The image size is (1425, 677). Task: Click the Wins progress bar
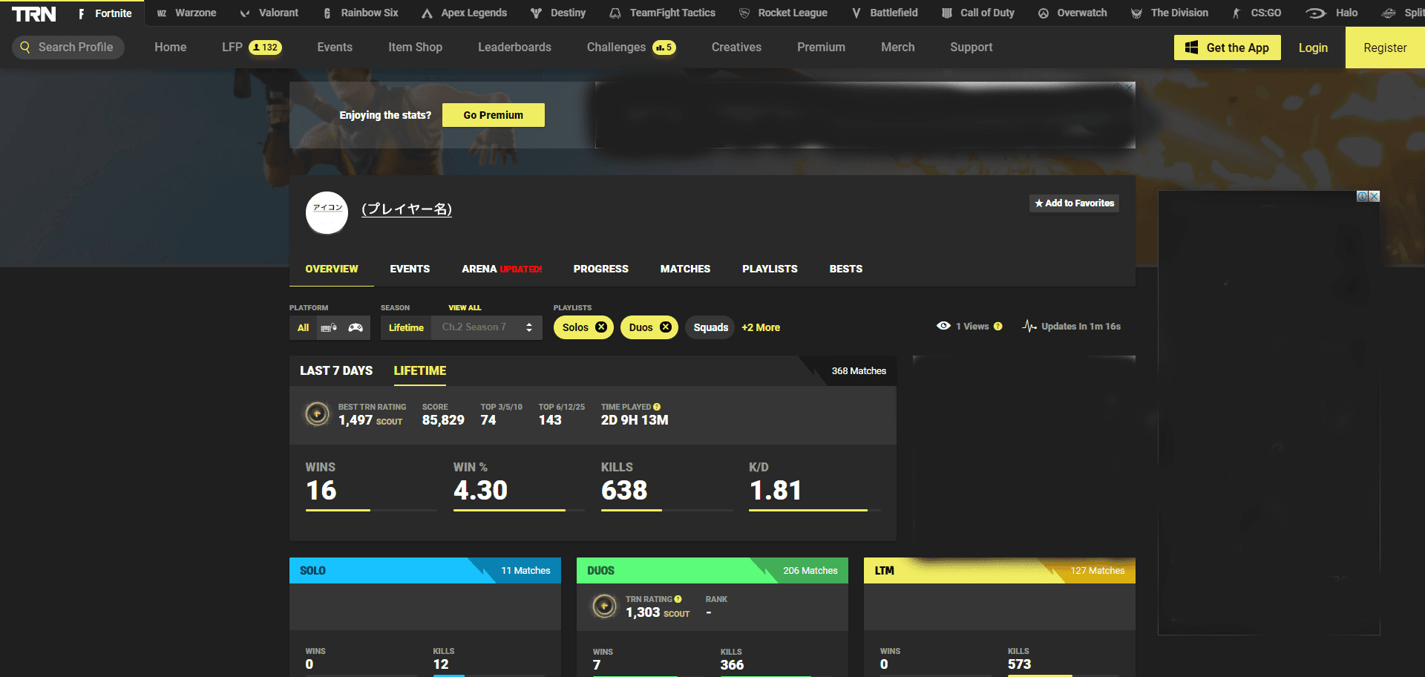(x=371, y=510)
